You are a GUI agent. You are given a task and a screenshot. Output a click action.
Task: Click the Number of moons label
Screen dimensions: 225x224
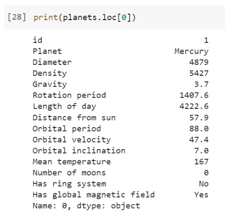[x=69, y=173]
